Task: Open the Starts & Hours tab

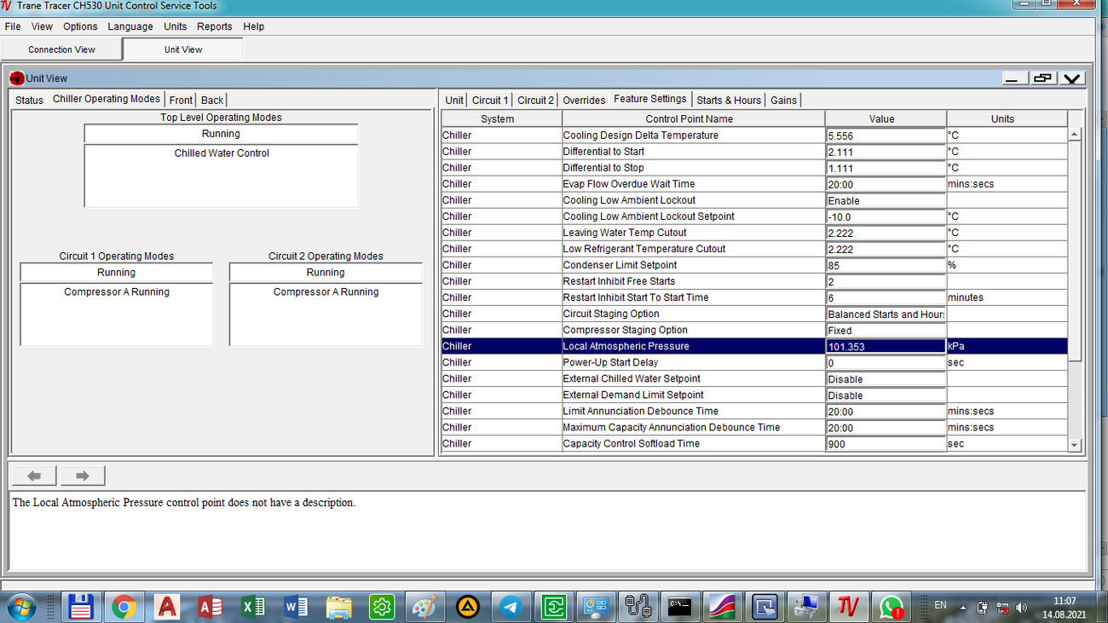Action: pyautogui.click(x=729, y=100)
